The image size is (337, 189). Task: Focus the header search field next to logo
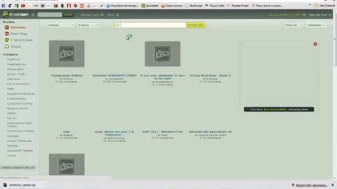coord(49,15)
